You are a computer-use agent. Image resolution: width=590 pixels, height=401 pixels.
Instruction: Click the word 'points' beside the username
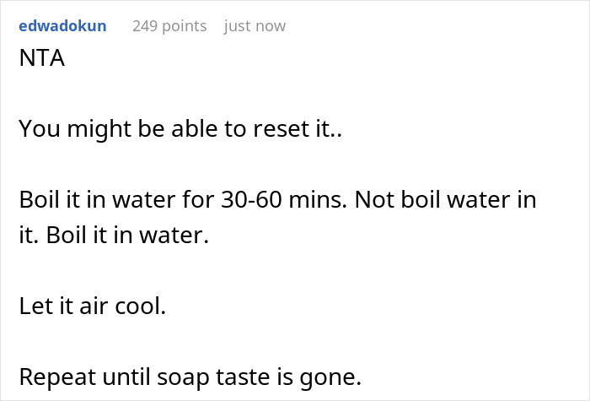point(184,26)
